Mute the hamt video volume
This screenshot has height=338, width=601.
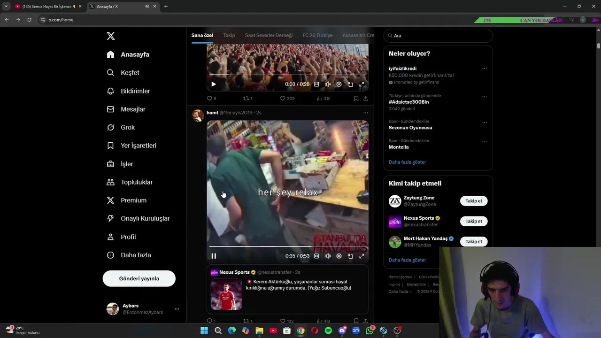[328, 256]
